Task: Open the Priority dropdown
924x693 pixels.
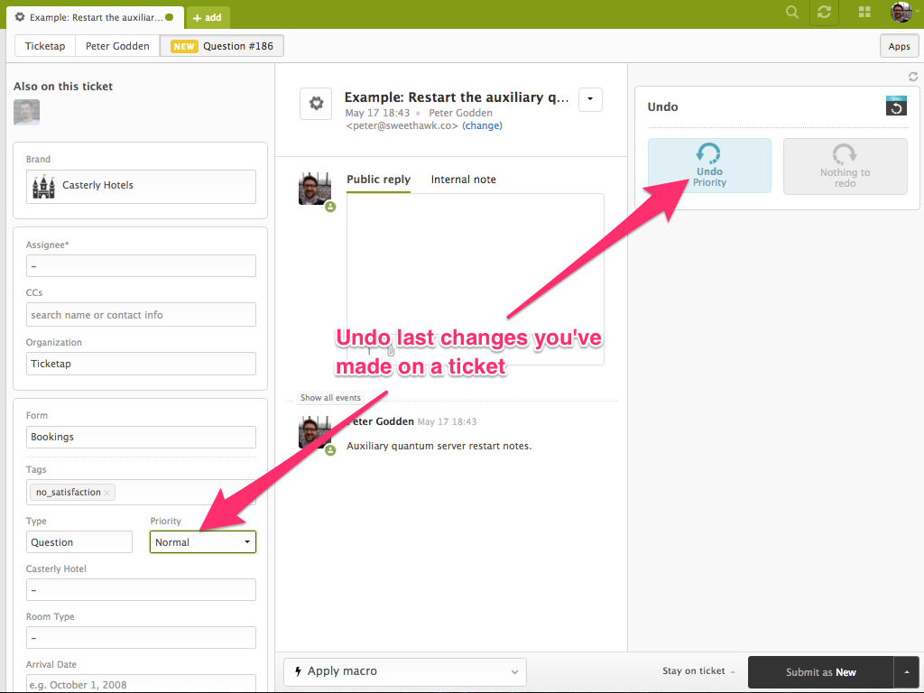Action: [x=202, y=542]
